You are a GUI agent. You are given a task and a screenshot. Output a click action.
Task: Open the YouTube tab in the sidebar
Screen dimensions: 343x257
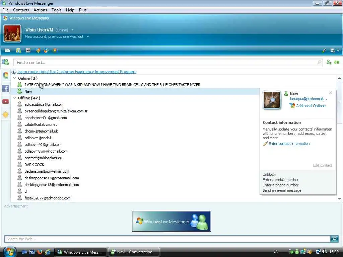[x=5, y=101]
